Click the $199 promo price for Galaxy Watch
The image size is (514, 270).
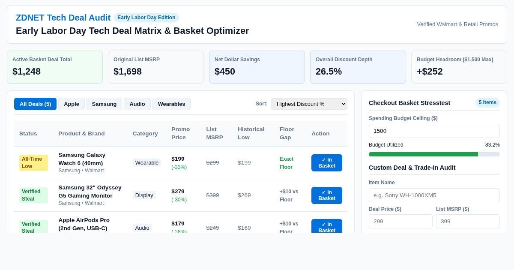coord(178,159)
